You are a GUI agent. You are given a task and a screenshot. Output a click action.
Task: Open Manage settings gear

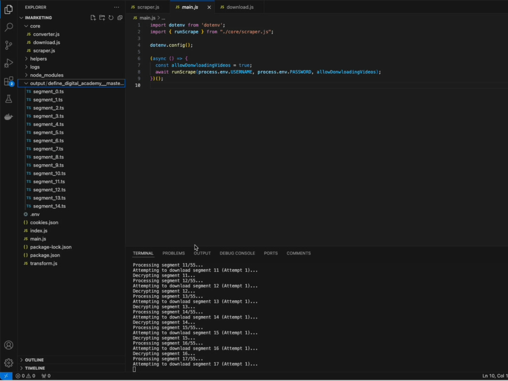point(9,363)
